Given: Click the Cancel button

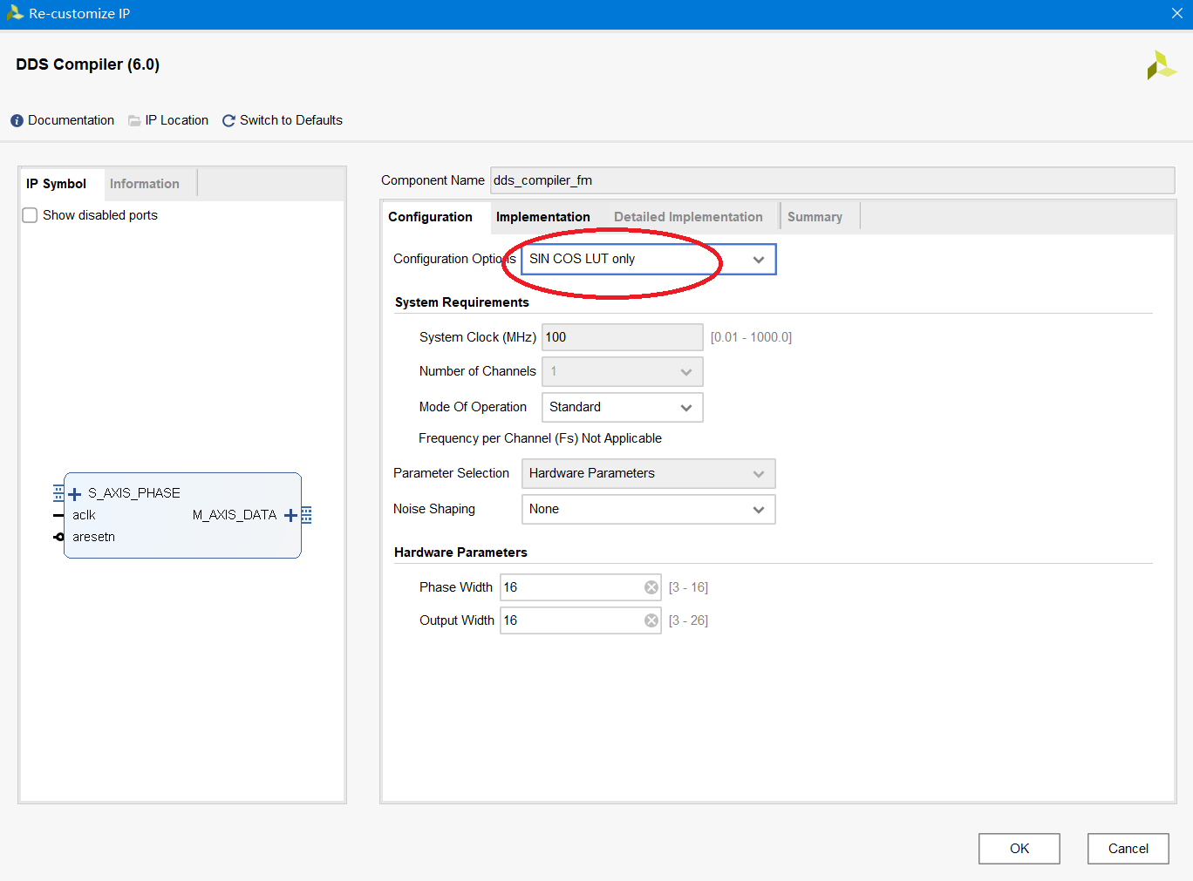Looking at the screenshot, I should (x=1128, y=849).
